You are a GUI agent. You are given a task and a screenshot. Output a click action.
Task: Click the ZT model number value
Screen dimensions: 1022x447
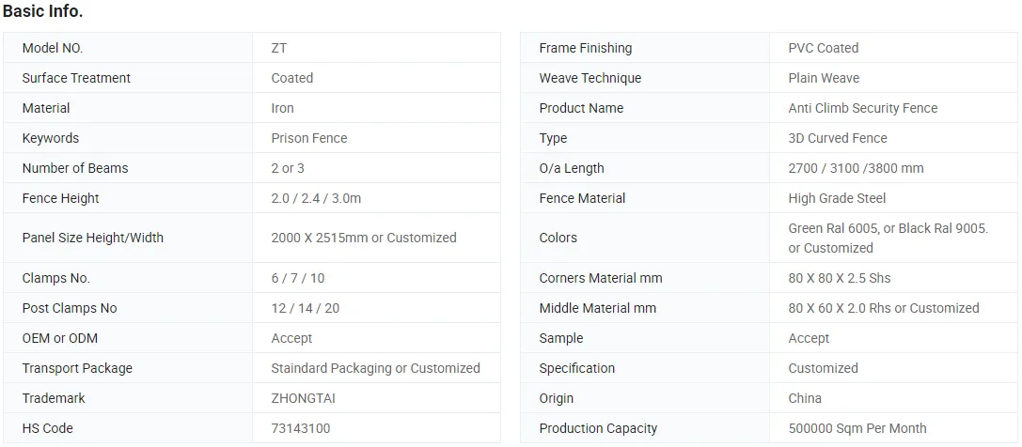[279, 48]
